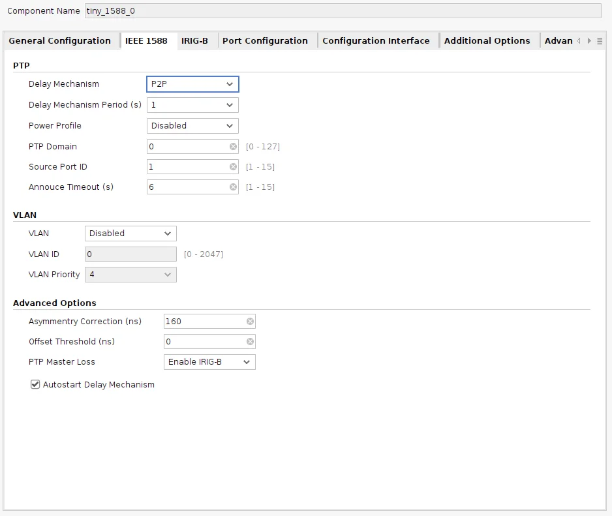Open the Delay Mechanism dropdown

pos(192,84)
